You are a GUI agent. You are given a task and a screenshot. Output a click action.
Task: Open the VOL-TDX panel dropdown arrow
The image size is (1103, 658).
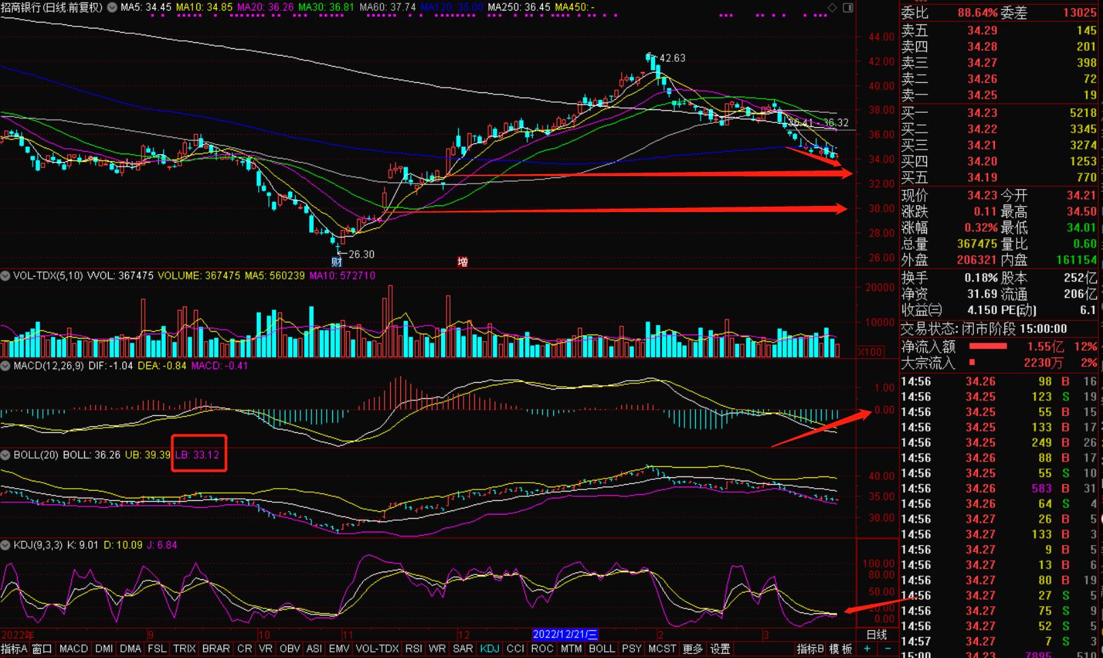(x=5, y=276)
